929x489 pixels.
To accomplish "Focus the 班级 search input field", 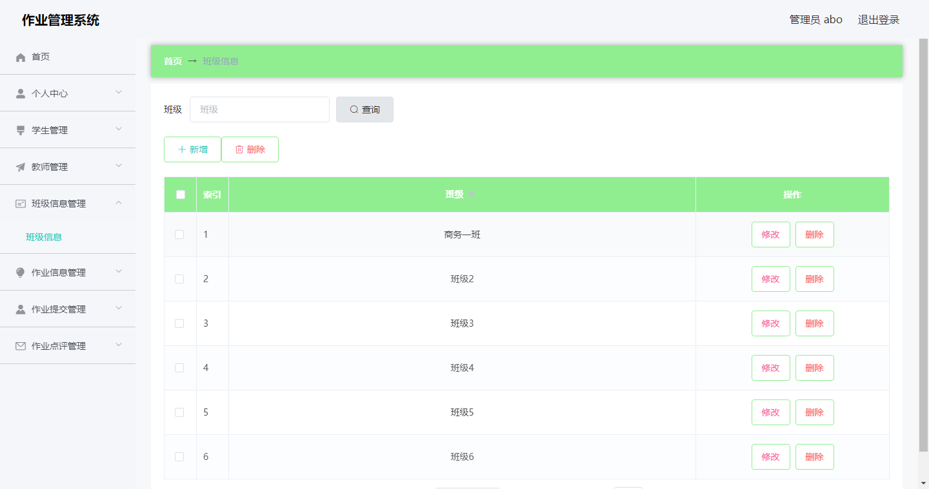I will coord(259,110).
